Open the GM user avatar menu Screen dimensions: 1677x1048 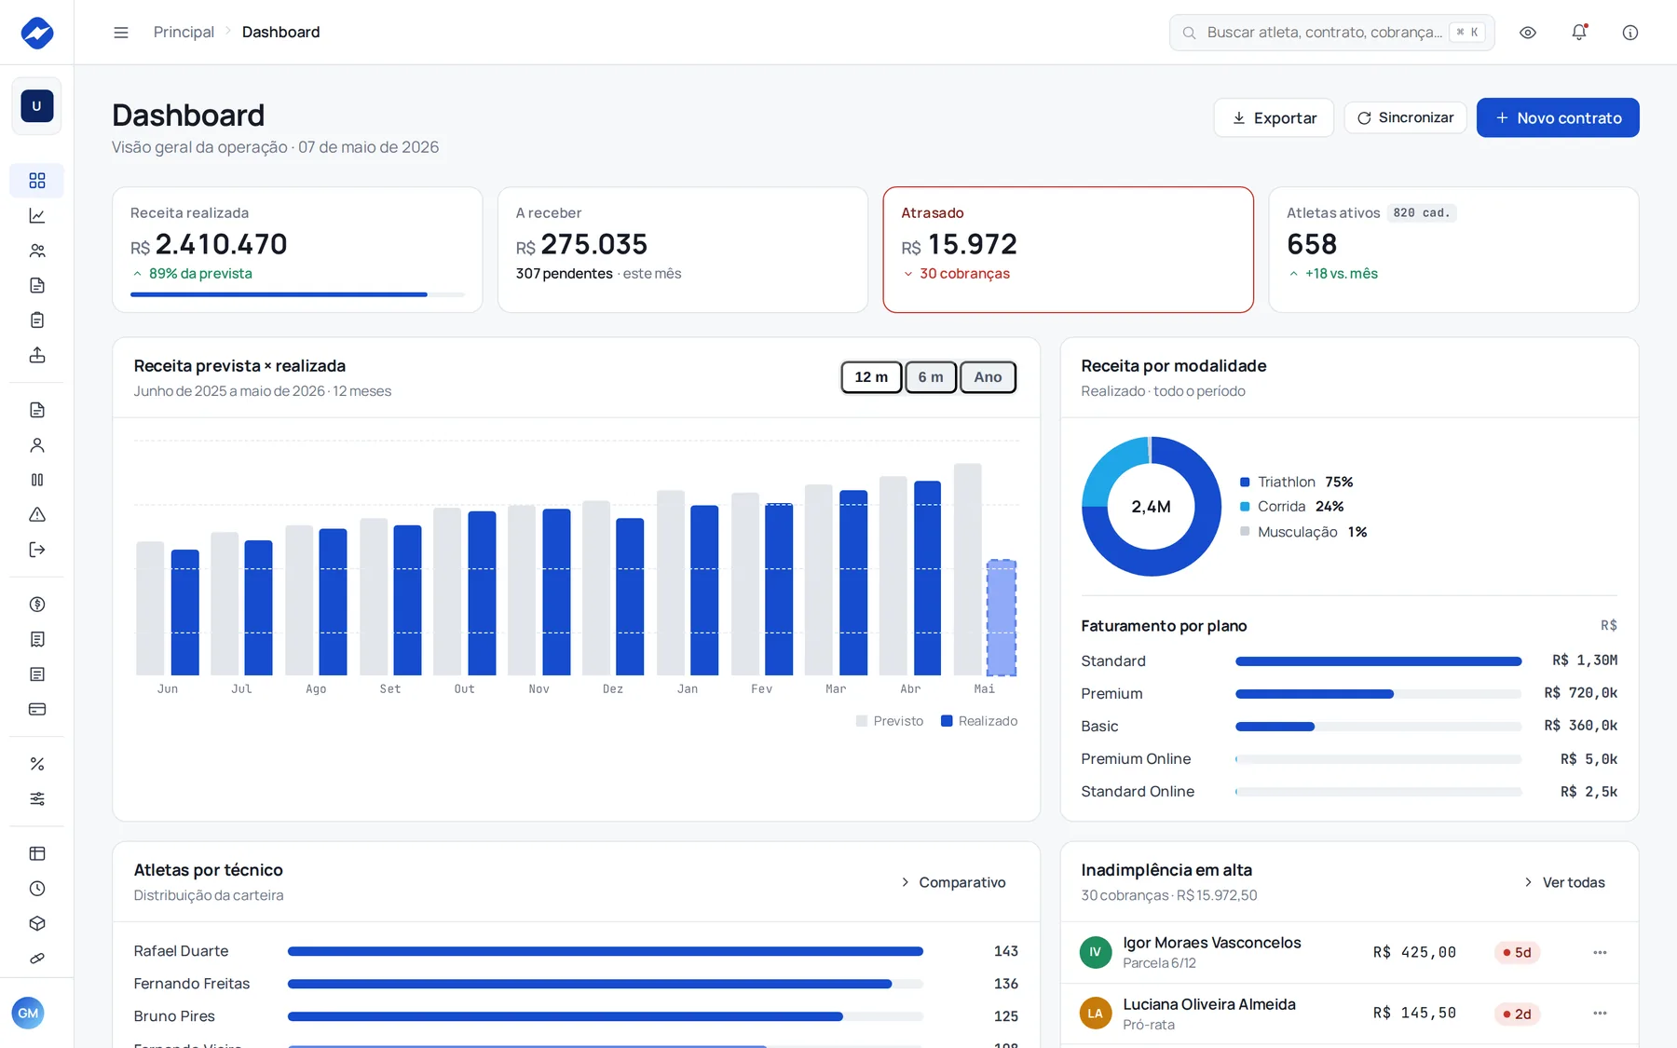[28, 1013]
